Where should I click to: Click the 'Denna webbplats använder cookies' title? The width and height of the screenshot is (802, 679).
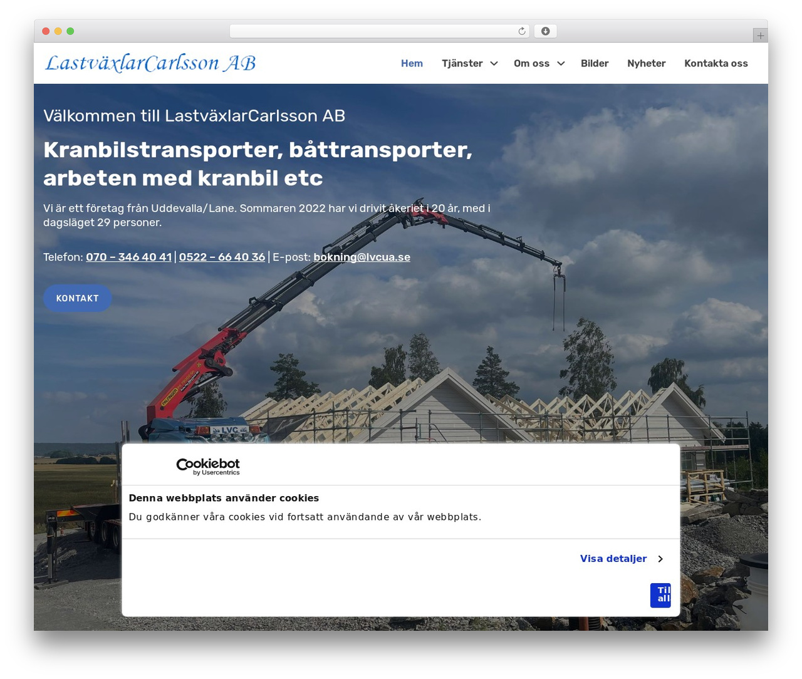224,498
